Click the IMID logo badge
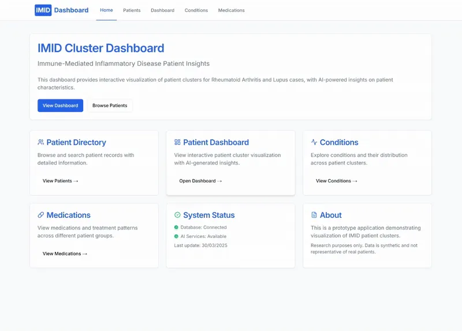 coord(43,10)
